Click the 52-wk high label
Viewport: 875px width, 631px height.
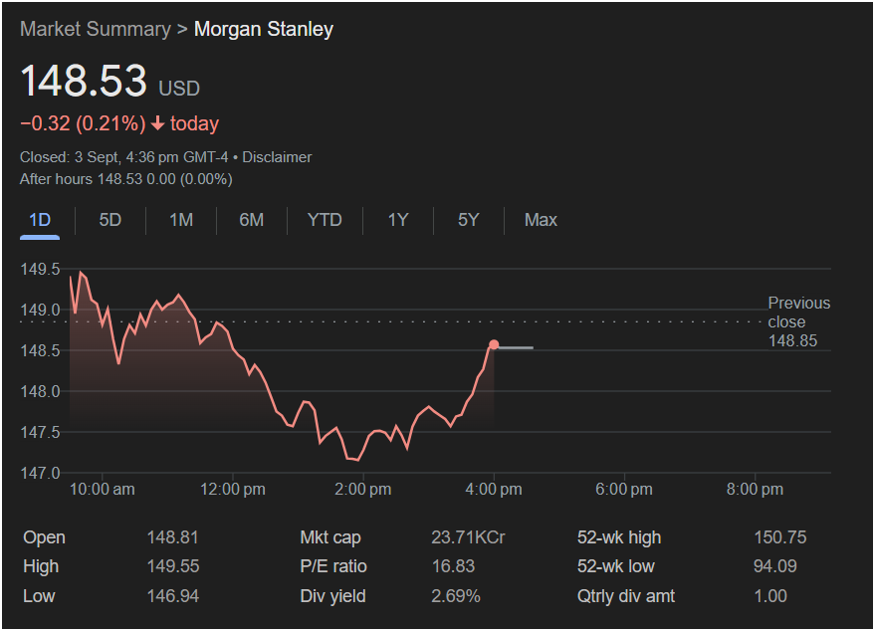(x=619, y=537)
